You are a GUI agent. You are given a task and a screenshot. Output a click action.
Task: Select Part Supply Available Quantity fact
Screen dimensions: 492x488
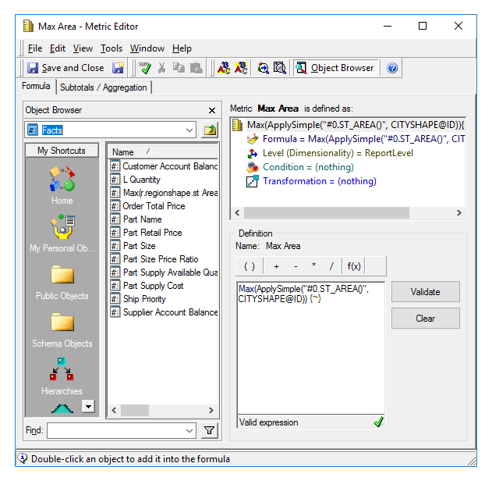(x=164, y=272)
